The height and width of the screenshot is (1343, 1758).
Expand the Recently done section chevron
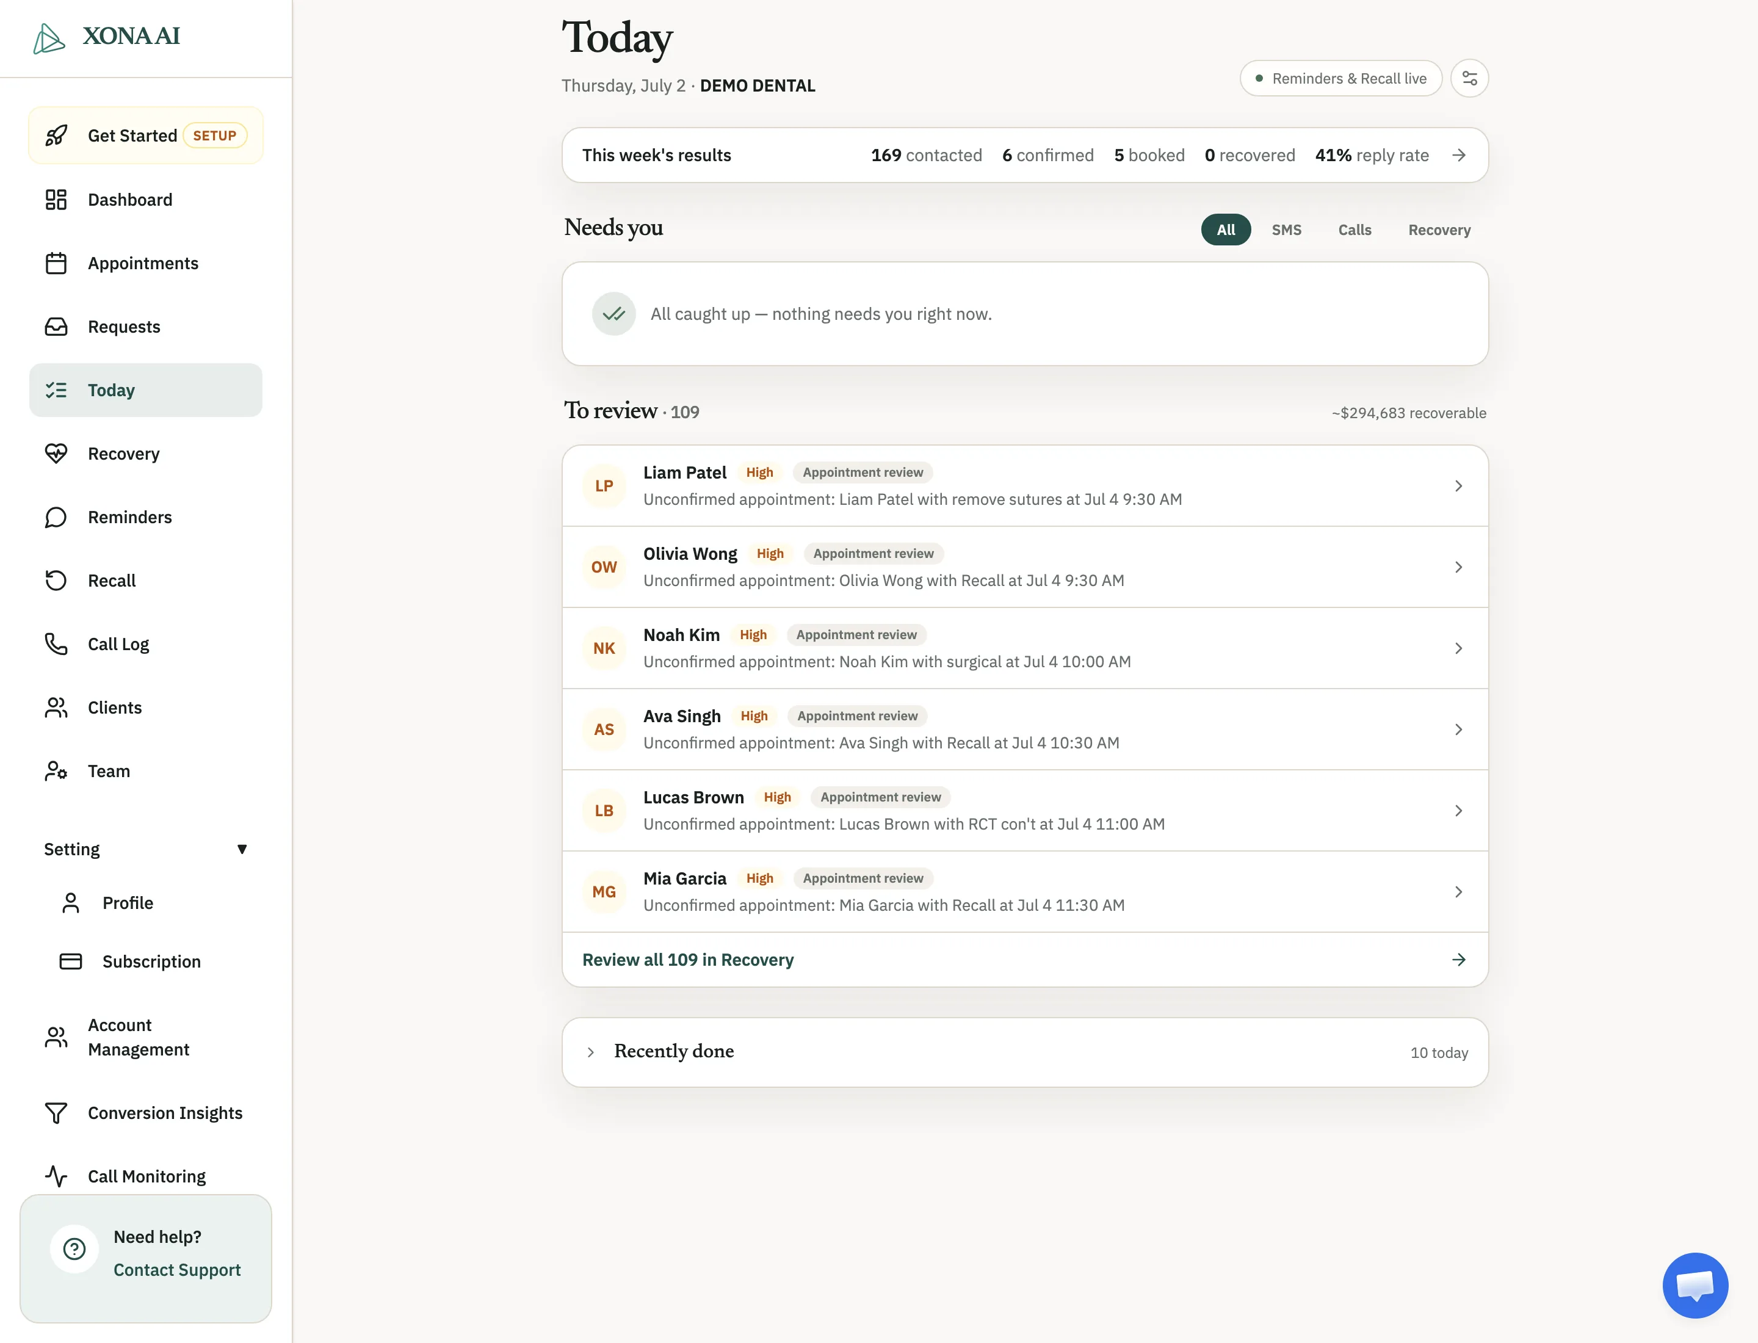pos(591,1052)
